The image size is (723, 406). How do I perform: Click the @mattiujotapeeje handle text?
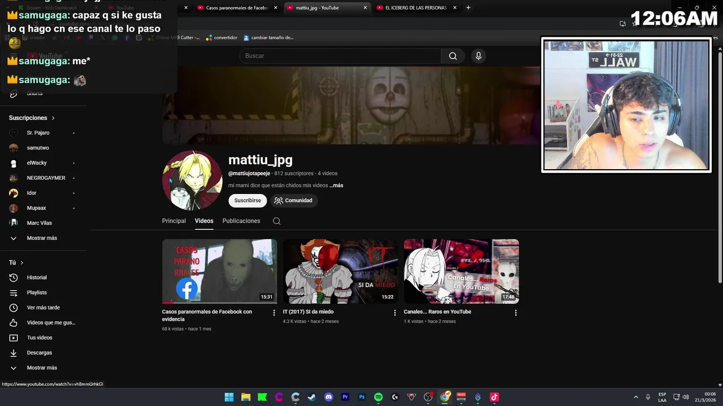coord(249,174)
